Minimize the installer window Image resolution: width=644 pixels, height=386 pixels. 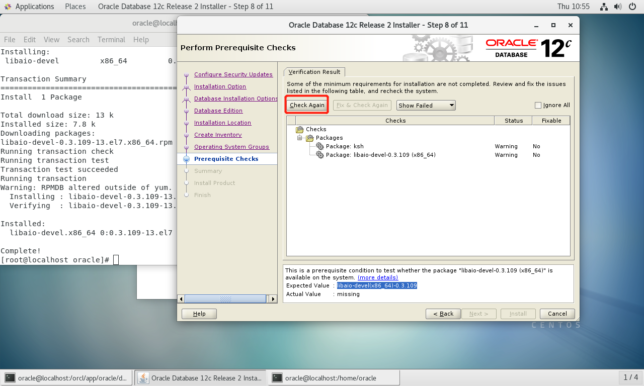537,25
